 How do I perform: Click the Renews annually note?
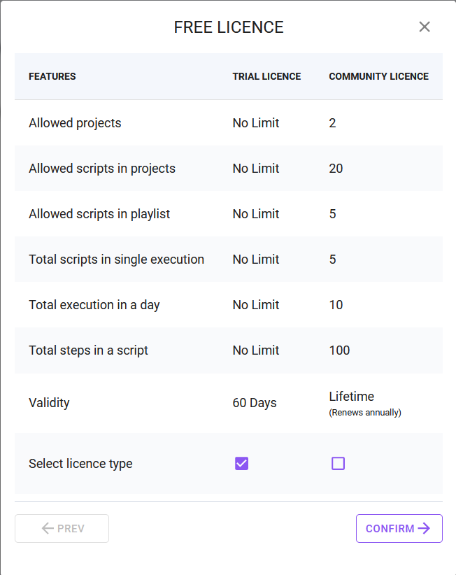[365, 413]
